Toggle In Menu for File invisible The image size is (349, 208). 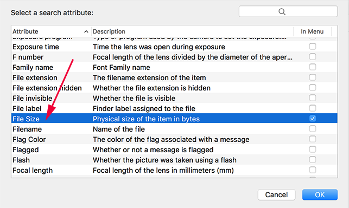coord(313,98)
